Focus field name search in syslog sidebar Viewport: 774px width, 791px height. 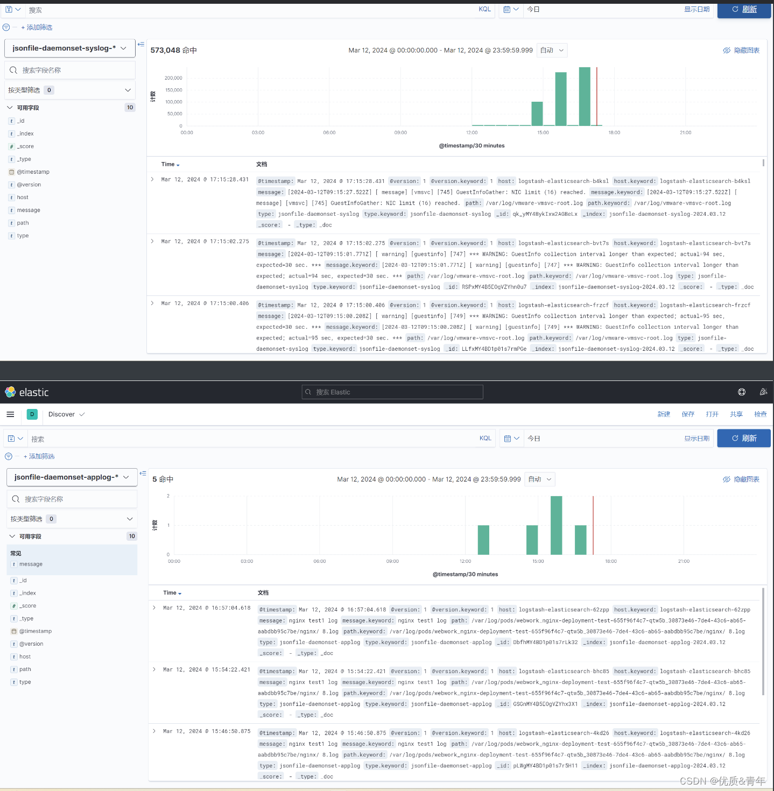click(x=69, y=70)
